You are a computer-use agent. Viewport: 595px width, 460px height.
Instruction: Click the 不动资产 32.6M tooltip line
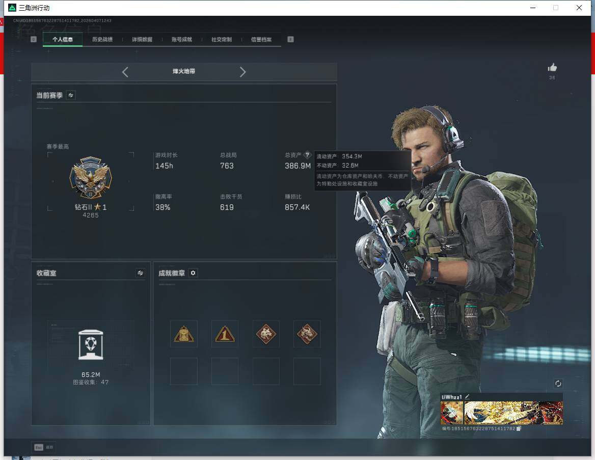[338, 166]
